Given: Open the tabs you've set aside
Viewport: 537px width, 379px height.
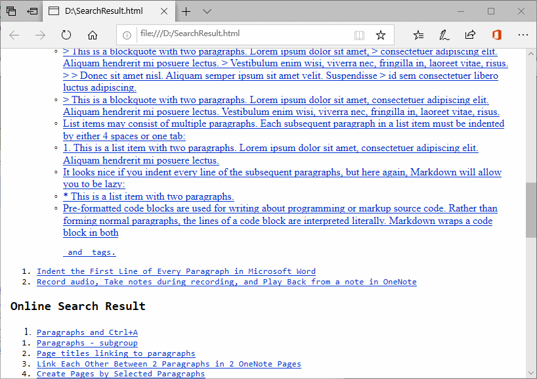Looking at the screenshot, I should pos(11,11).
